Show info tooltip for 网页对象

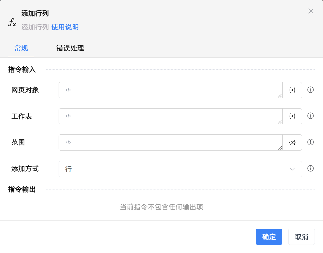pyautogui.click(x=310, y=90)
